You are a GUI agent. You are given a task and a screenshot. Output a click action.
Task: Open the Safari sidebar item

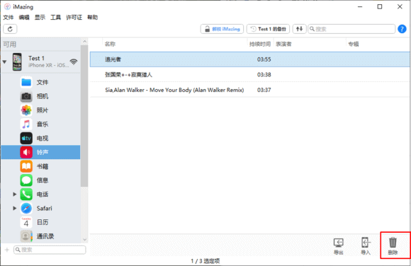pyautogui.click(x=40, y=208)
